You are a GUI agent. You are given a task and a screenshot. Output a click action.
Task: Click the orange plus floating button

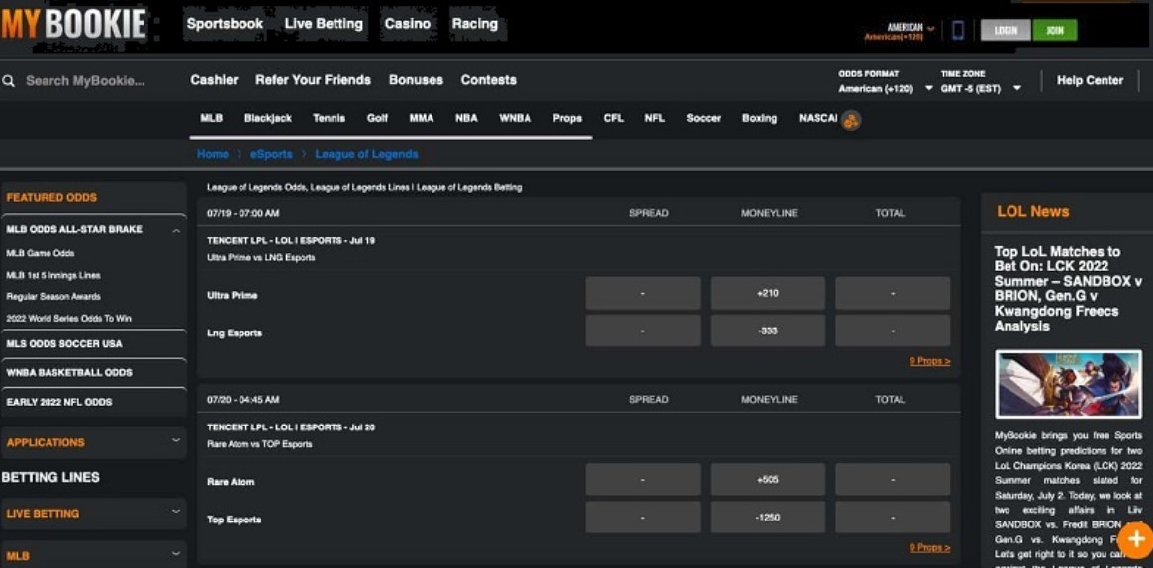click(1135, 539)
